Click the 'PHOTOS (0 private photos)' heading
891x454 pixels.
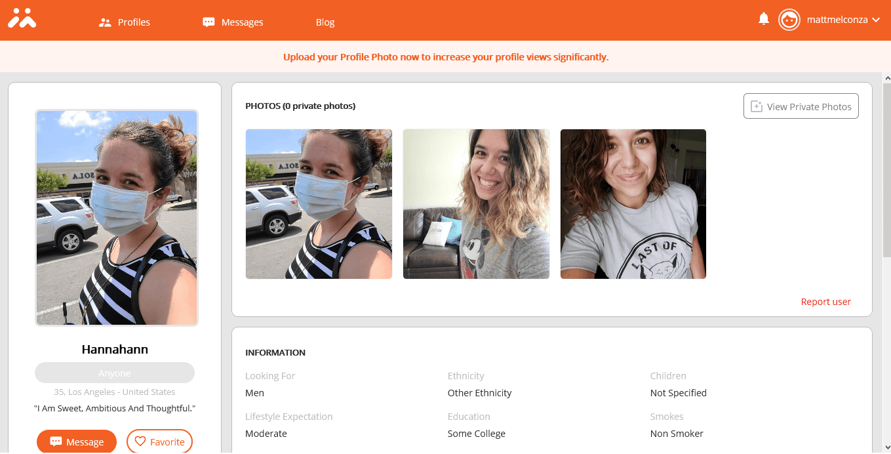[300, 106]
